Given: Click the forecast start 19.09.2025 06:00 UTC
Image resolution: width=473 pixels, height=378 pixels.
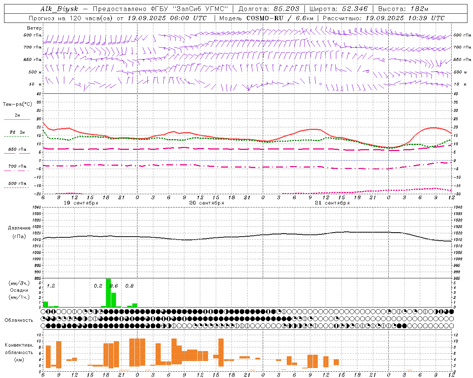Looking at the screenshot, I should [x=167, y=18].
